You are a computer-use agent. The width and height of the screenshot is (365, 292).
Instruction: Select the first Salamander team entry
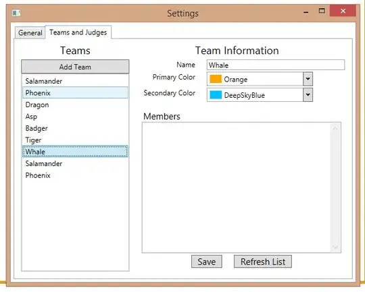click(75, 81)
